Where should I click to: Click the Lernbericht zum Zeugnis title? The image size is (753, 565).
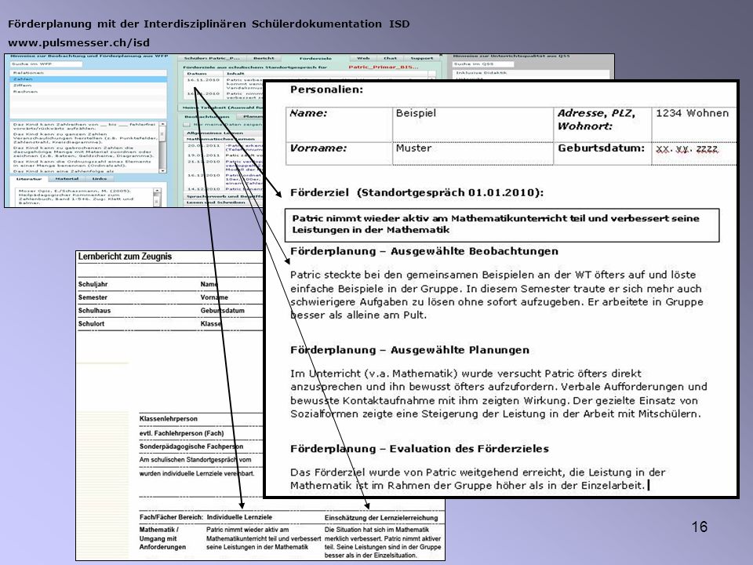(125, 257)
